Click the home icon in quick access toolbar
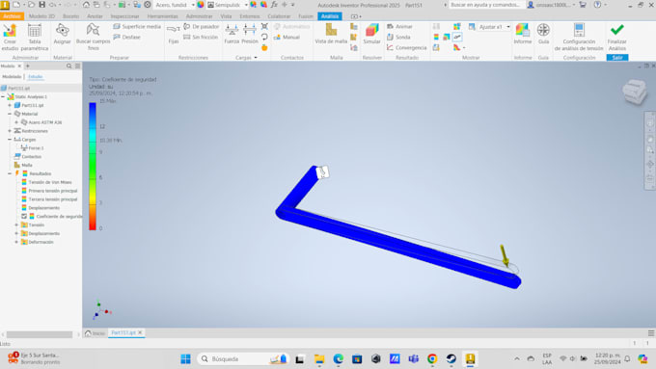This screenshot has width=656, height=369. point(86,5)
